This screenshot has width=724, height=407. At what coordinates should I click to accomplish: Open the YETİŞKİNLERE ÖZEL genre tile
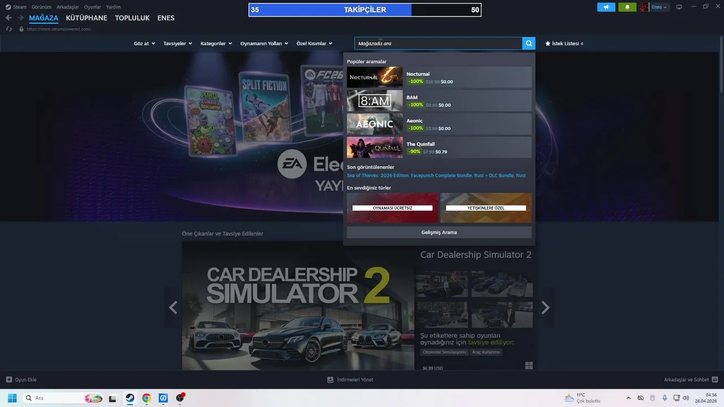pyautogui.click(x=486, y=207)
